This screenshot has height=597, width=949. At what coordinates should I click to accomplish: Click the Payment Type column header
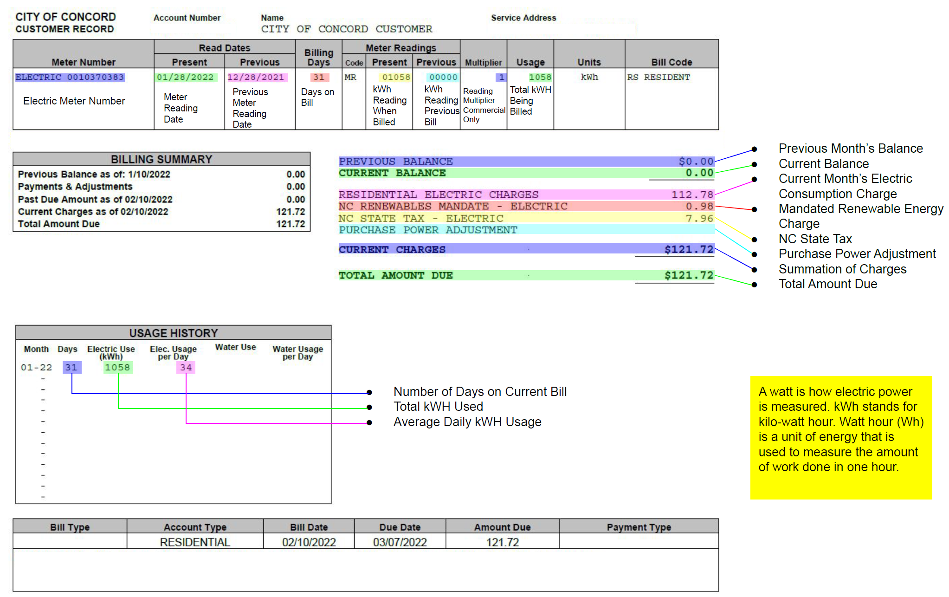[x=639, y=527]
